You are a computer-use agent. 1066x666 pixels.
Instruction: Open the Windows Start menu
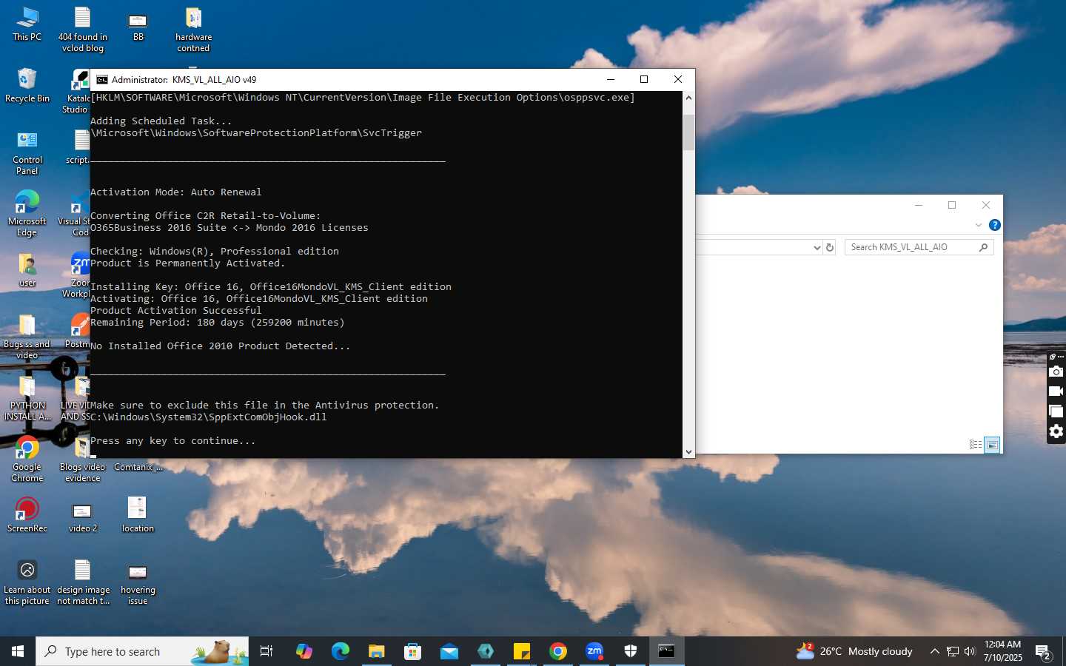(x=18, y=651)
